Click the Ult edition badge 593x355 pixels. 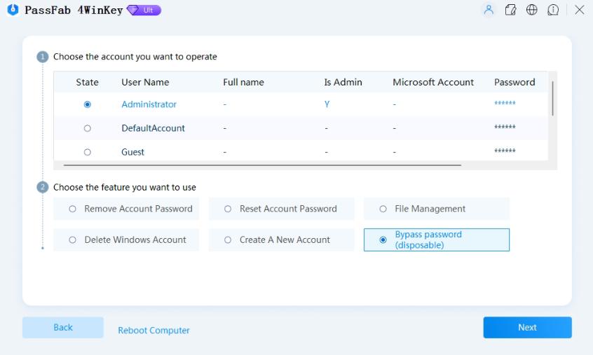point(144,11)
